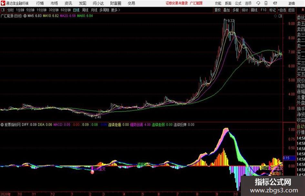Viewport: 305px width, 196px height.
Task: Click the pink signal marker ball on MACD
Action: click(92, 172)
